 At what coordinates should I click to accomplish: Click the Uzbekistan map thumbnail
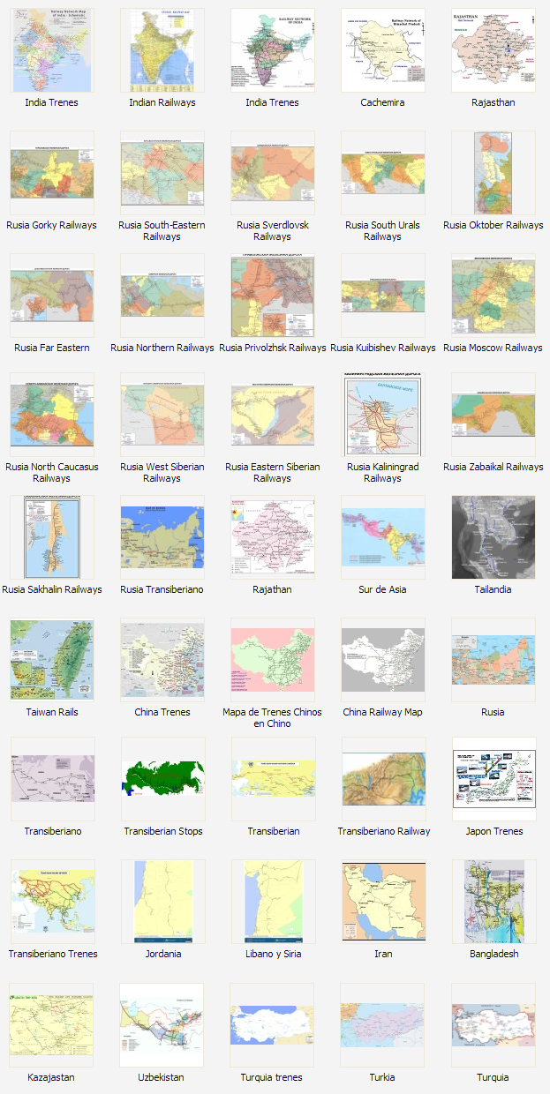click(162, 1024)
